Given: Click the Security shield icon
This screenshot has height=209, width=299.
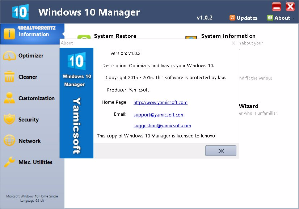Looking at the screenshot, I should [9, 119].
